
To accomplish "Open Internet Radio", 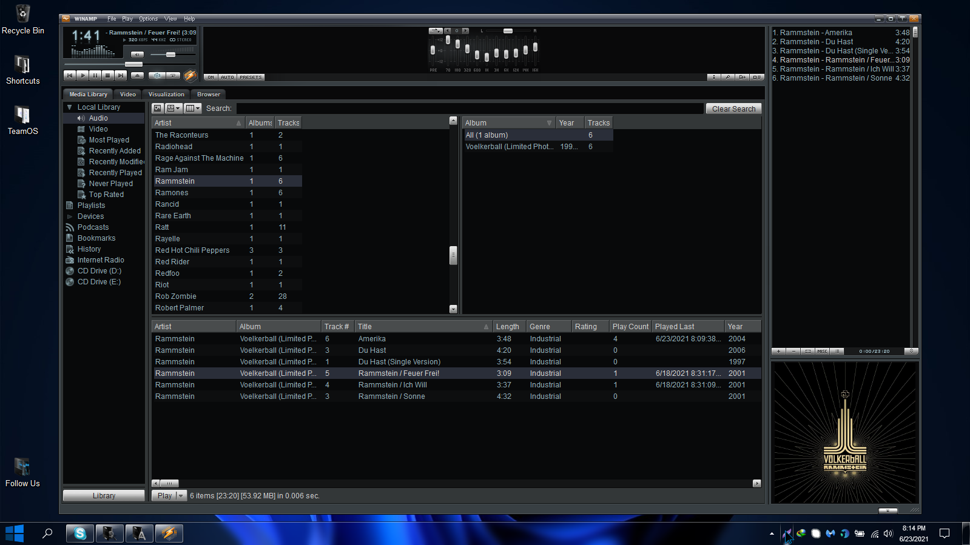I will point(101,260).
